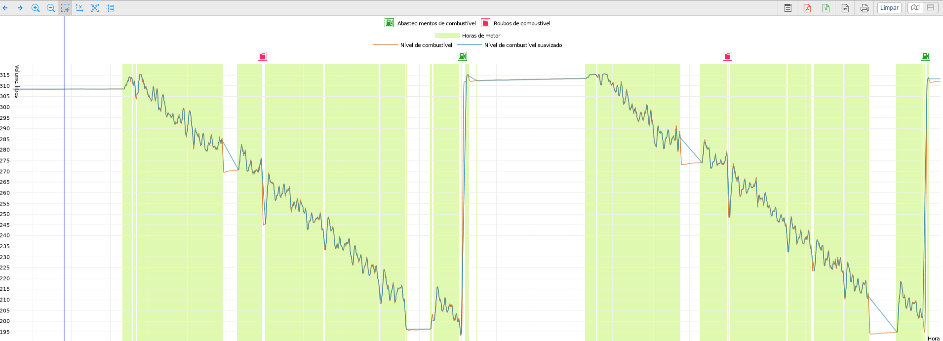Toggle the area selection zoom tool

(x=65, y=8)
